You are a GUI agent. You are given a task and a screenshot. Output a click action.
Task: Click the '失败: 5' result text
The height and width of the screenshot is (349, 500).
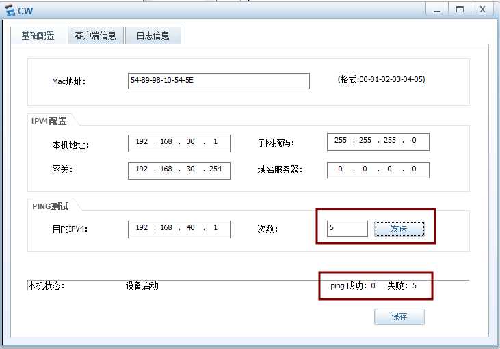point(402,285)
